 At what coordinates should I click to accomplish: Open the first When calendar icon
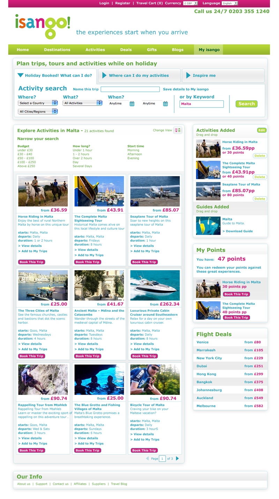coord(132,104)
